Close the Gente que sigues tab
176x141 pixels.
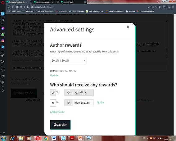[x=58, y=2]
